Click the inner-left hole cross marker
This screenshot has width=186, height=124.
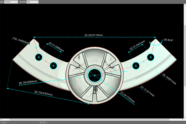(53, 66)
